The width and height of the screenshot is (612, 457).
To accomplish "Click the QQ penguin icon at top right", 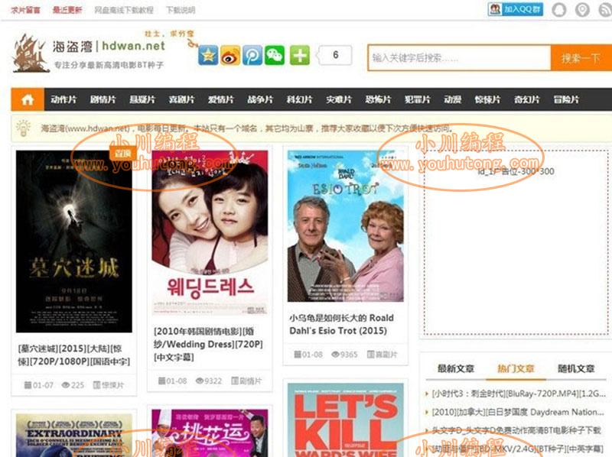I will coord(559,10).
